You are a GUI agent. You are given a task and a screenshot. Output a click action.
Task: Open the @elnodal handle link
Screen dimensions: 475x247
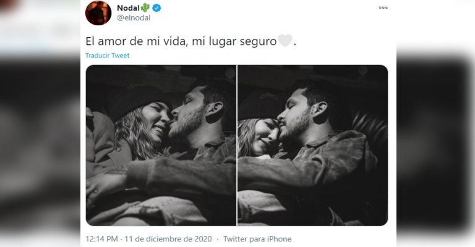coord(134,18)
